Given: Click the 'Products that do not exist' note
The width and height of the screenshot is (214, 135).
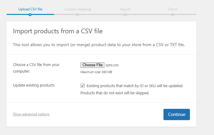Looking at the screenshot, I should click(115, 93).
